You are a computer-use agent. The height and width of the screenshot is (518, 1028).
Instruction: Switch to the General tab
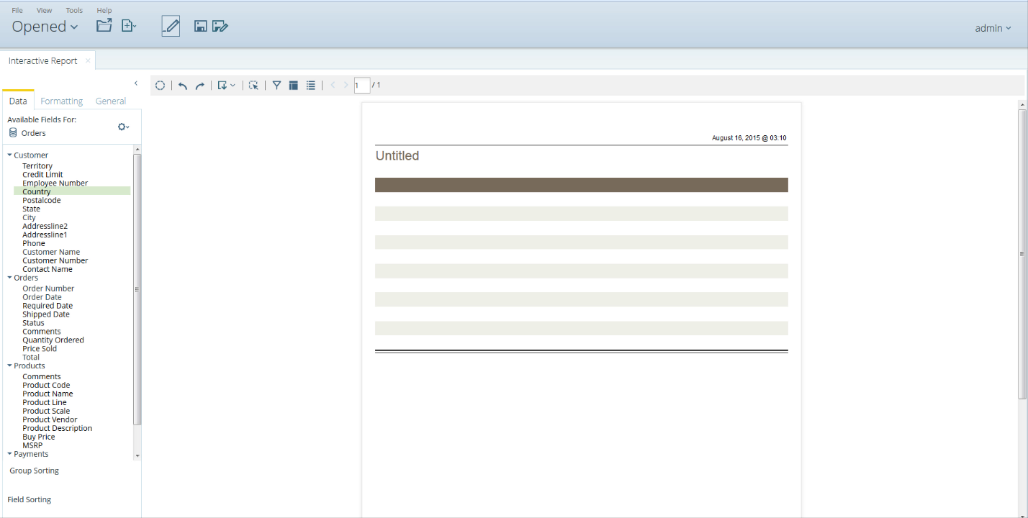[111, 101]
